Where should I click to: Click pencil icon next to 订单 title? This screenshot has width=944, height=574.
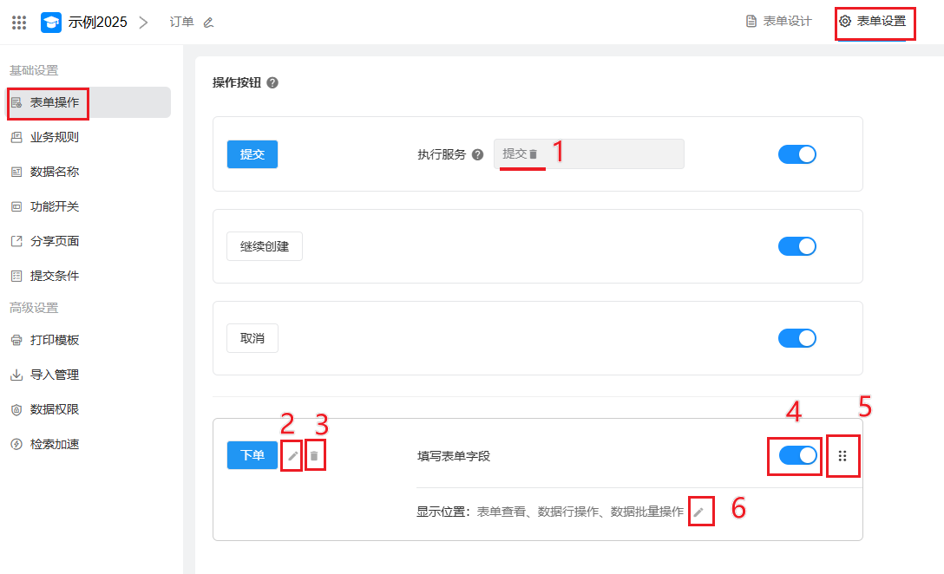pyautogui.click(x=208, y=23)
